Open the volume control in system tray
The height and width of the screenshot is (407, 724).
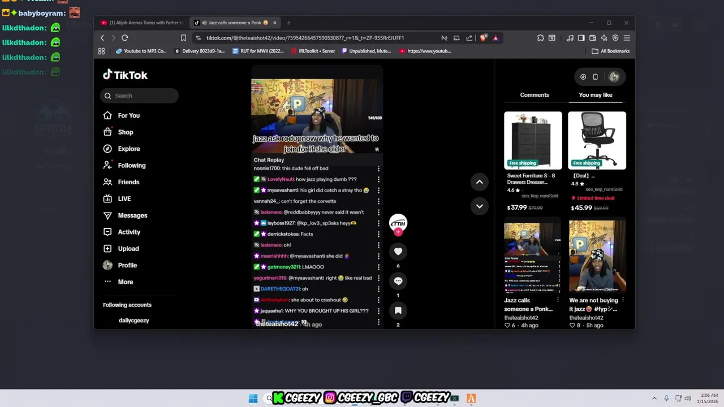[x=688, y=399]
